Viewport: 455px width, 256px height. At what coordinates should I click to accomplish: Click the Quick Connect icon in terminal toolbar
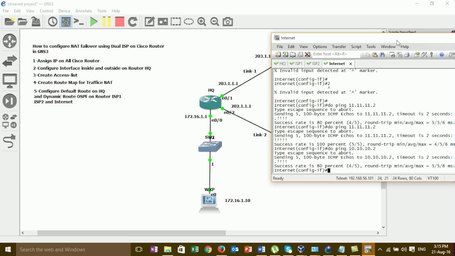(285, 54)
